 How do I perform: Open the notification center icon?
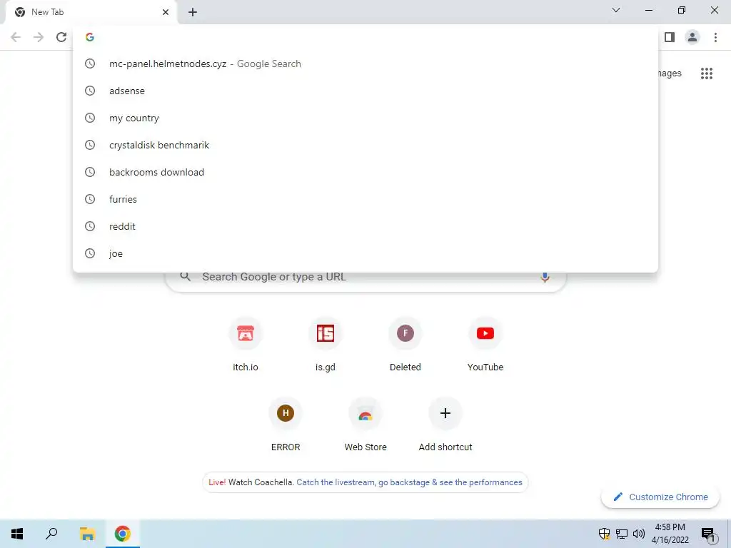coord(709,534)
